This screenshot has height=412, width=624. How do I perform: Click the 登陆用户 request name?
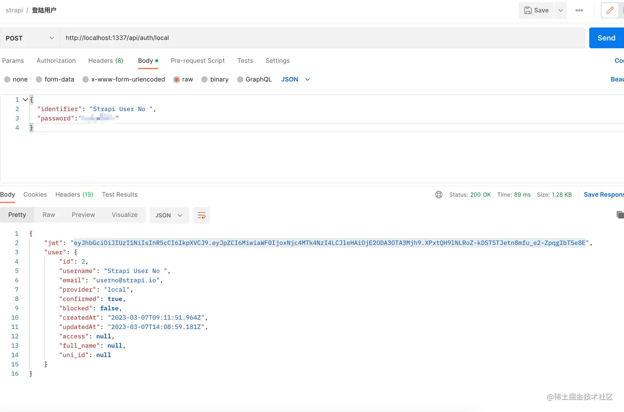[44, 10]
